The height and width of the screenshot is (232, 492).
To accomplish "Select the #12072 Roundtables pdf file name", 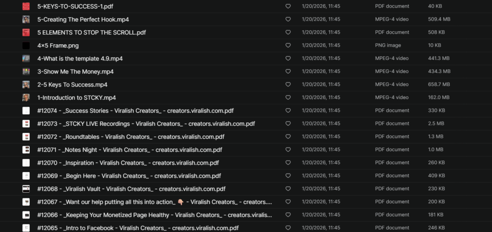I will point(131,137).
